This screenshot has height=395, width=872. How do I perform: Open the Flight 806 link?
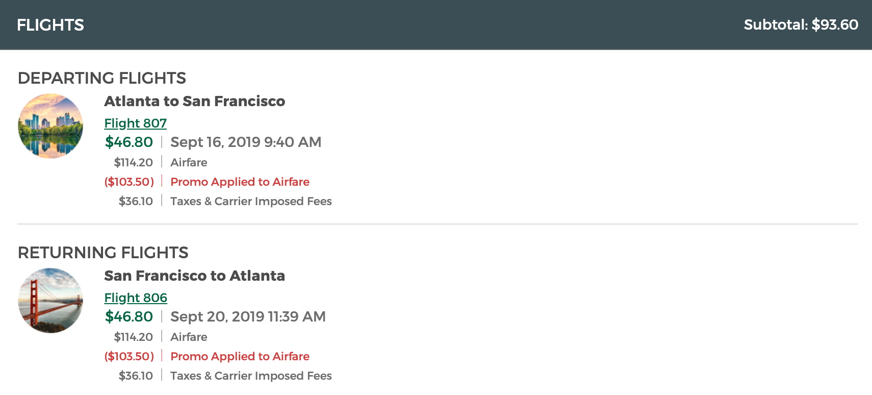tap(136, 298)
